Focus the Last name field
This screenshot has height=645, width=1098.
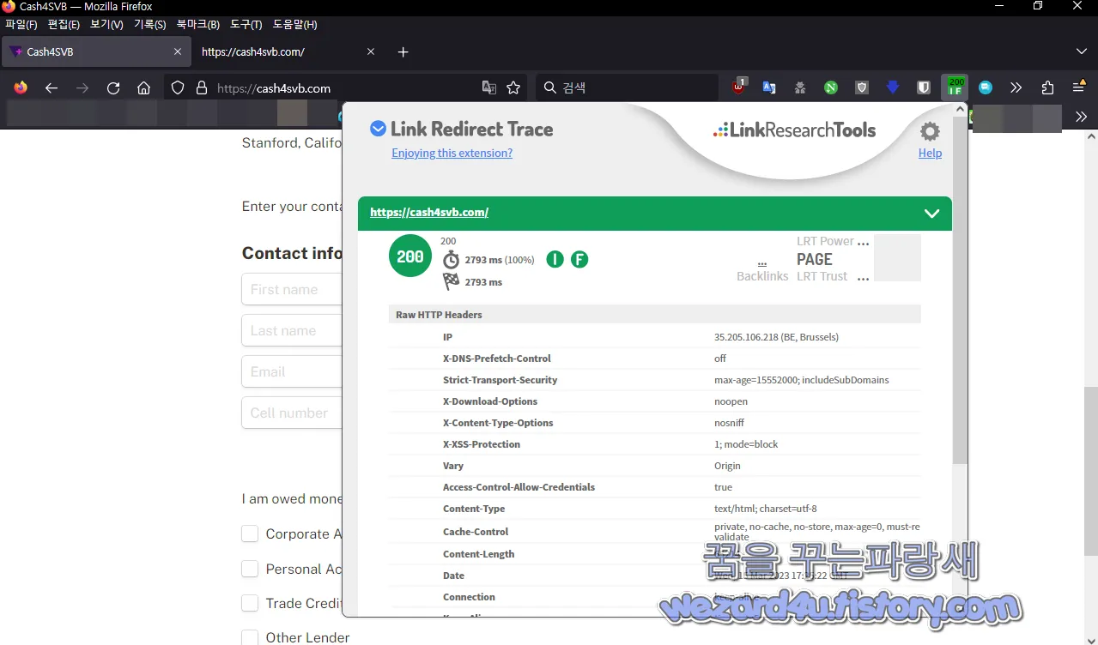tap(292, 331)
